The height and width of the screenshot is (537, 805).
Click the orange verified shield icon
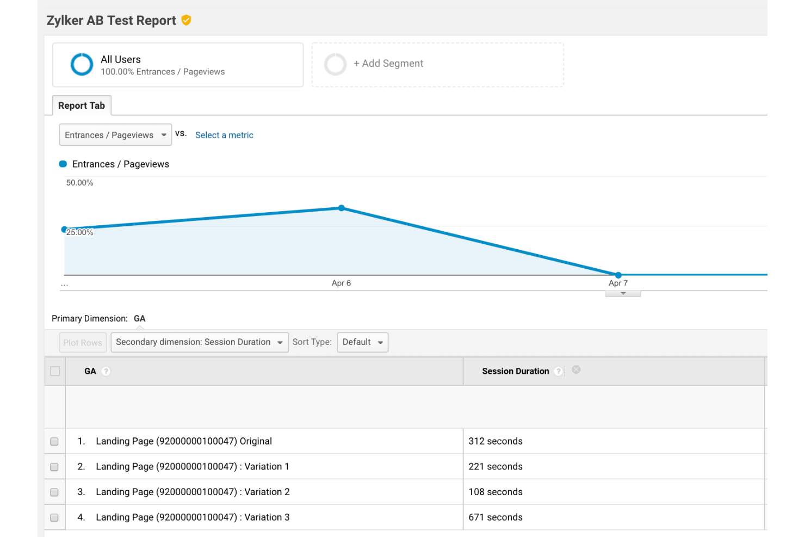pyautogui.click(x=186, y=21)
